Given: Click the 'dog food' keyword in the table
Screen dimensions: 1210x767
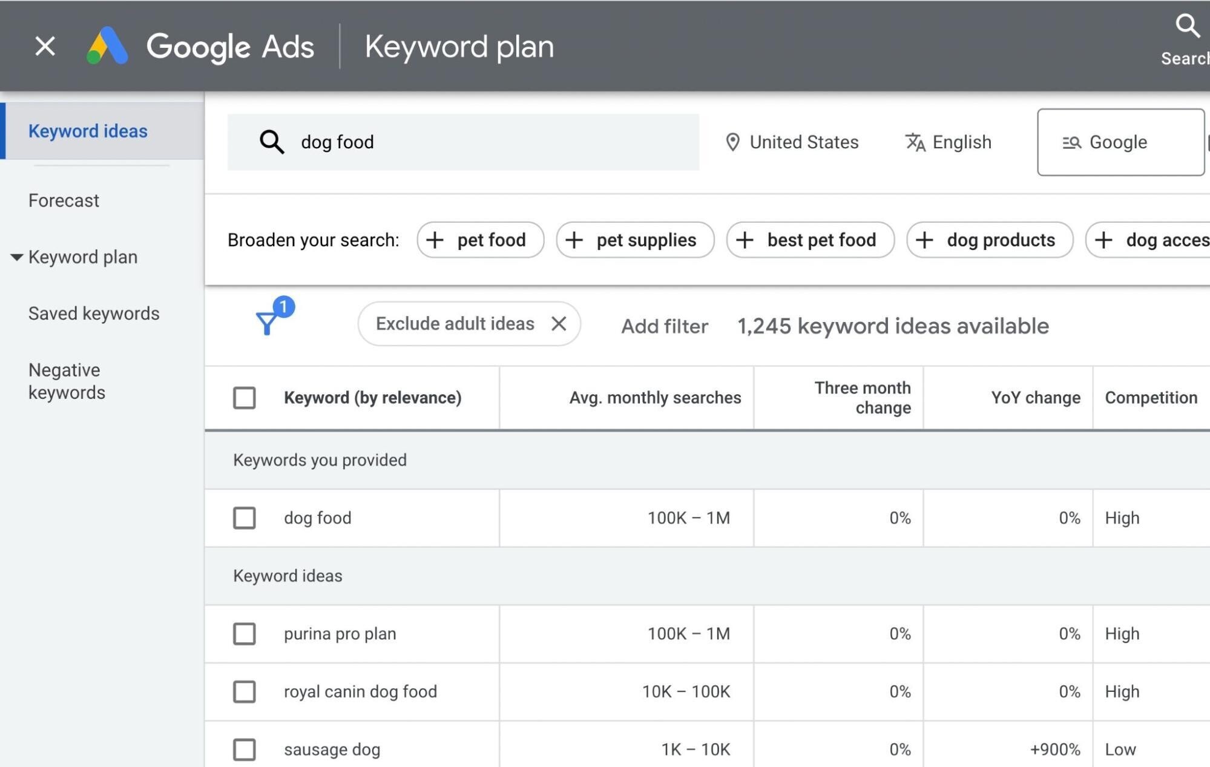Looking at the screenshot, I should click(317, 518).
